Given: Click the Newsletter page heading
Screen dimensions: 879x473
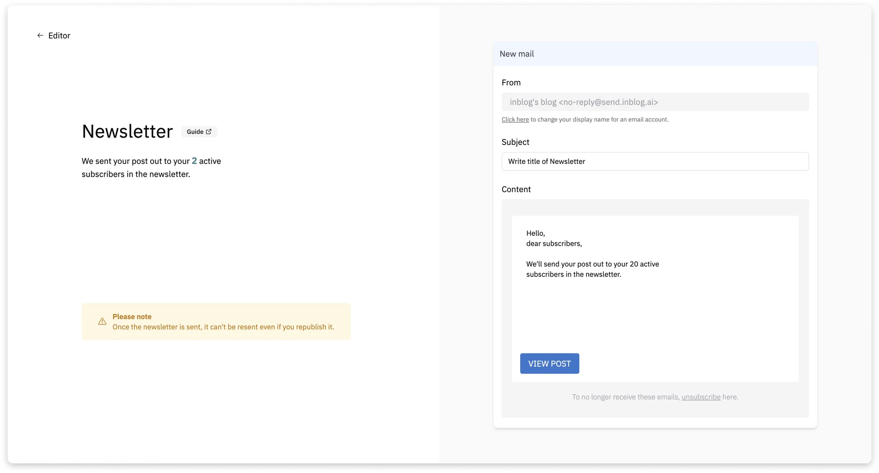Looking at the screenshot, I should (x=127, y=132).
